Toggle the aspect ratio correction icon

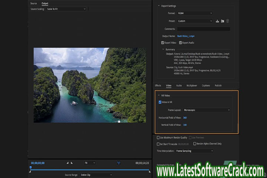[119, 163]
